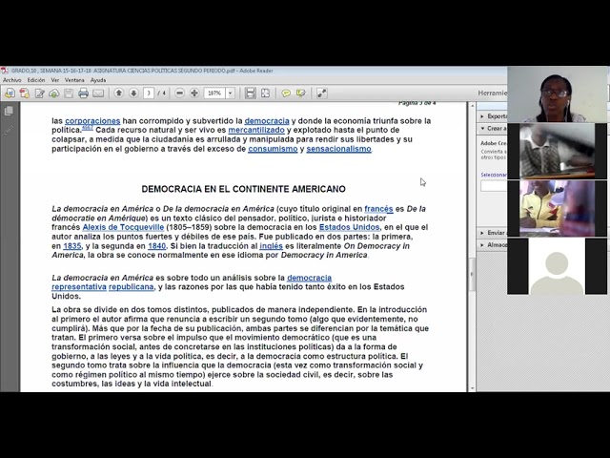610x458 pixels.
Task: Zoom in with the plus button
Action: [194, 94]
